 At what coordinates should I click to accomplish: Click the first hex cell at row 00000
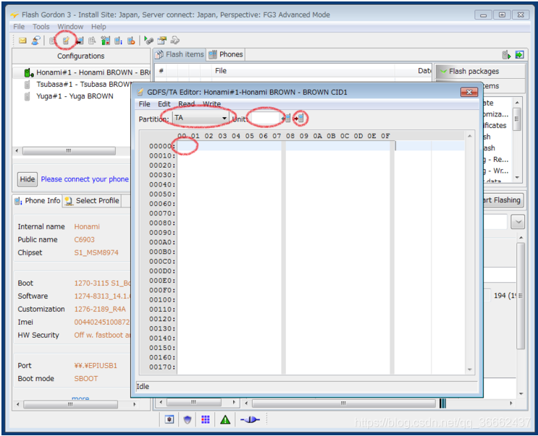tap(182, 146)
